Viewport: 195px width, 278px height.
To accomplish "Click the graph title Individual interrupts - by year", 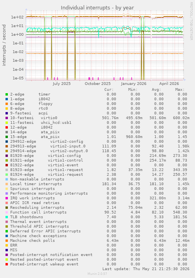I will click(97, 8).
